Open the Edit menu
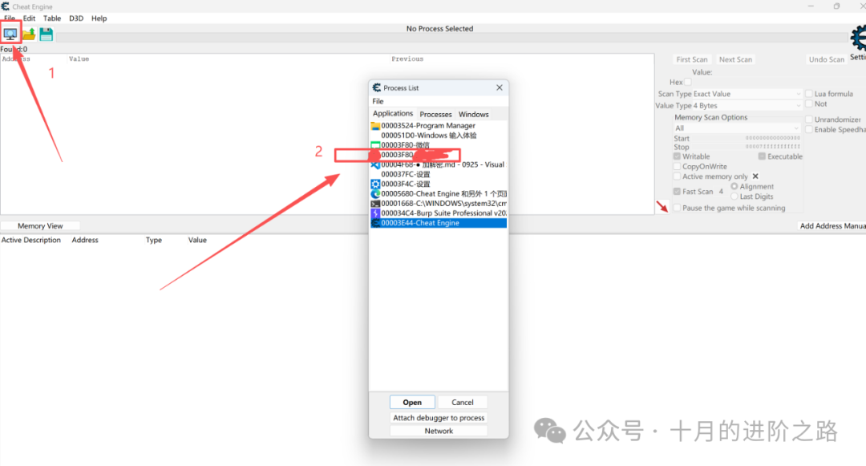 pos(30,18)
